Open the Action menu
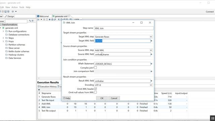Viewport: 215px width, 121px height. pos(14,7)
